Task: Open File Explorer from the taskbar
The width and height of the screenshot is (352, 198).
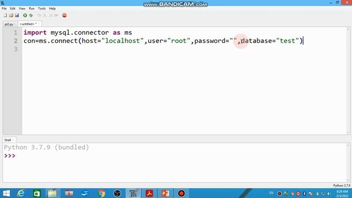Action: [x=52, y=193]
